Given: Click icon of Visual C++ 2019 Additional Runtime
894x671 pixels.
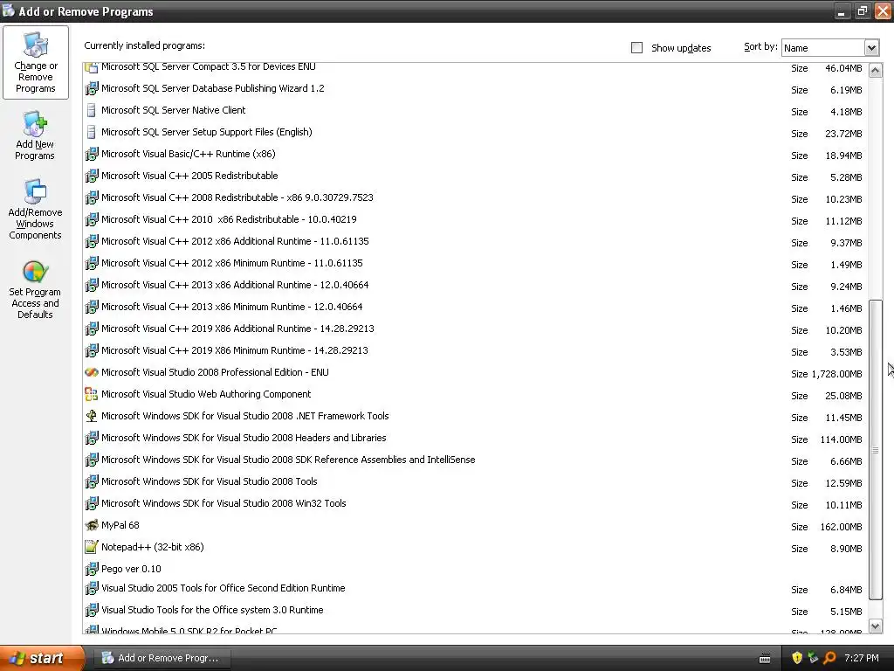Looking at the screenshot, I should tap(91, 329).
